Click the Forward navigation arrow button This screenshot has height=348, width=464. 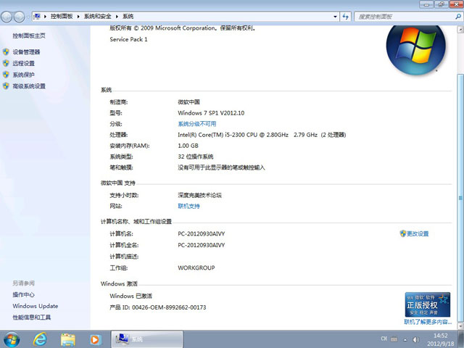(x=20, y=17)
